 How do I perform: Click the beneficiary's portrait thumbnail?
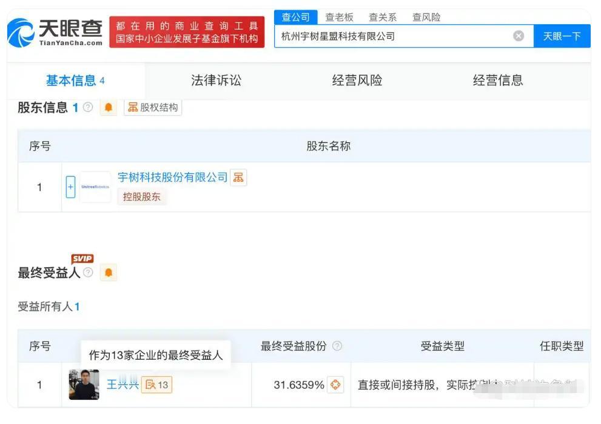pyautogui.click(x=84, y=385)
